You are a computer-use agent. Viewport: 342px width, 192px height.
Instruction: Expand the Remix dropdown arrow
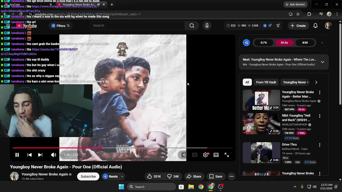pyautogui.click(x=122, y=176)
